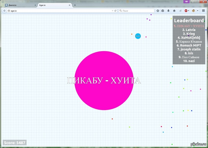Click the red ABP Adblock icon
The width and height of the screenshot is (208, 148).
click(x=186, y=11)
